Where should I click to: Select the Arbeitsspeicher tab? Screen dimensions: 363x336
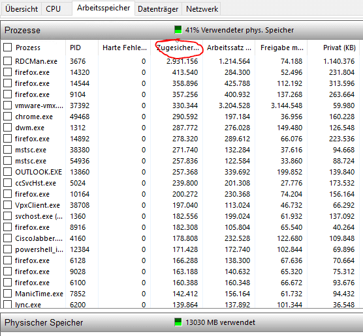click(x=104, y=8)
